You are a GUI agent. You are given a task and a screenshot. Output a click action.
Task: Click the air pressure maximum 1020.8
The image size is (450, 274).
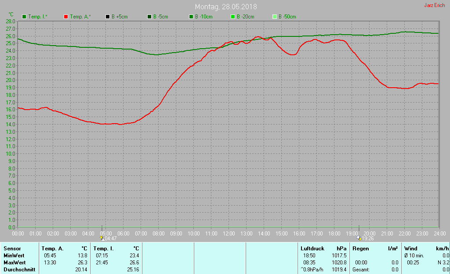tap(339, 262)
